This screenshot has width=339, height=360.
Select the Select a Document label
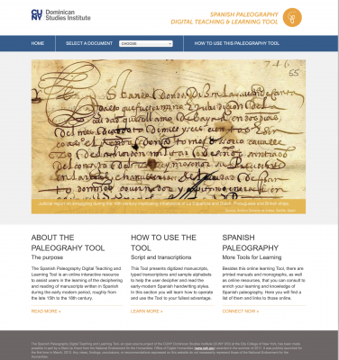(x=89, y=43)
